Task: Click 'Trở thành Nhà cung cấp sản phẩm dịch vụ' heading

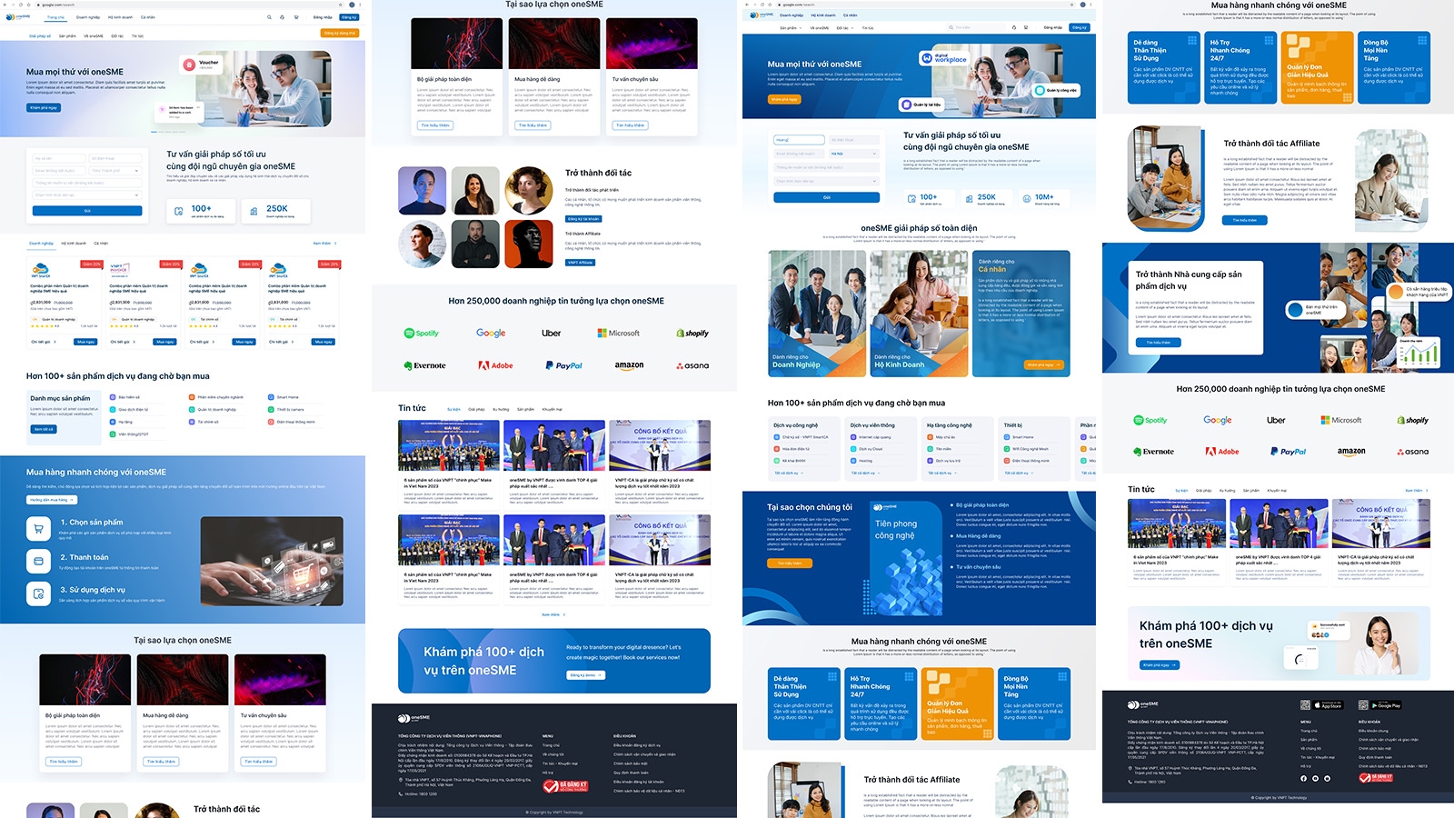Action: pos(1189,280)
